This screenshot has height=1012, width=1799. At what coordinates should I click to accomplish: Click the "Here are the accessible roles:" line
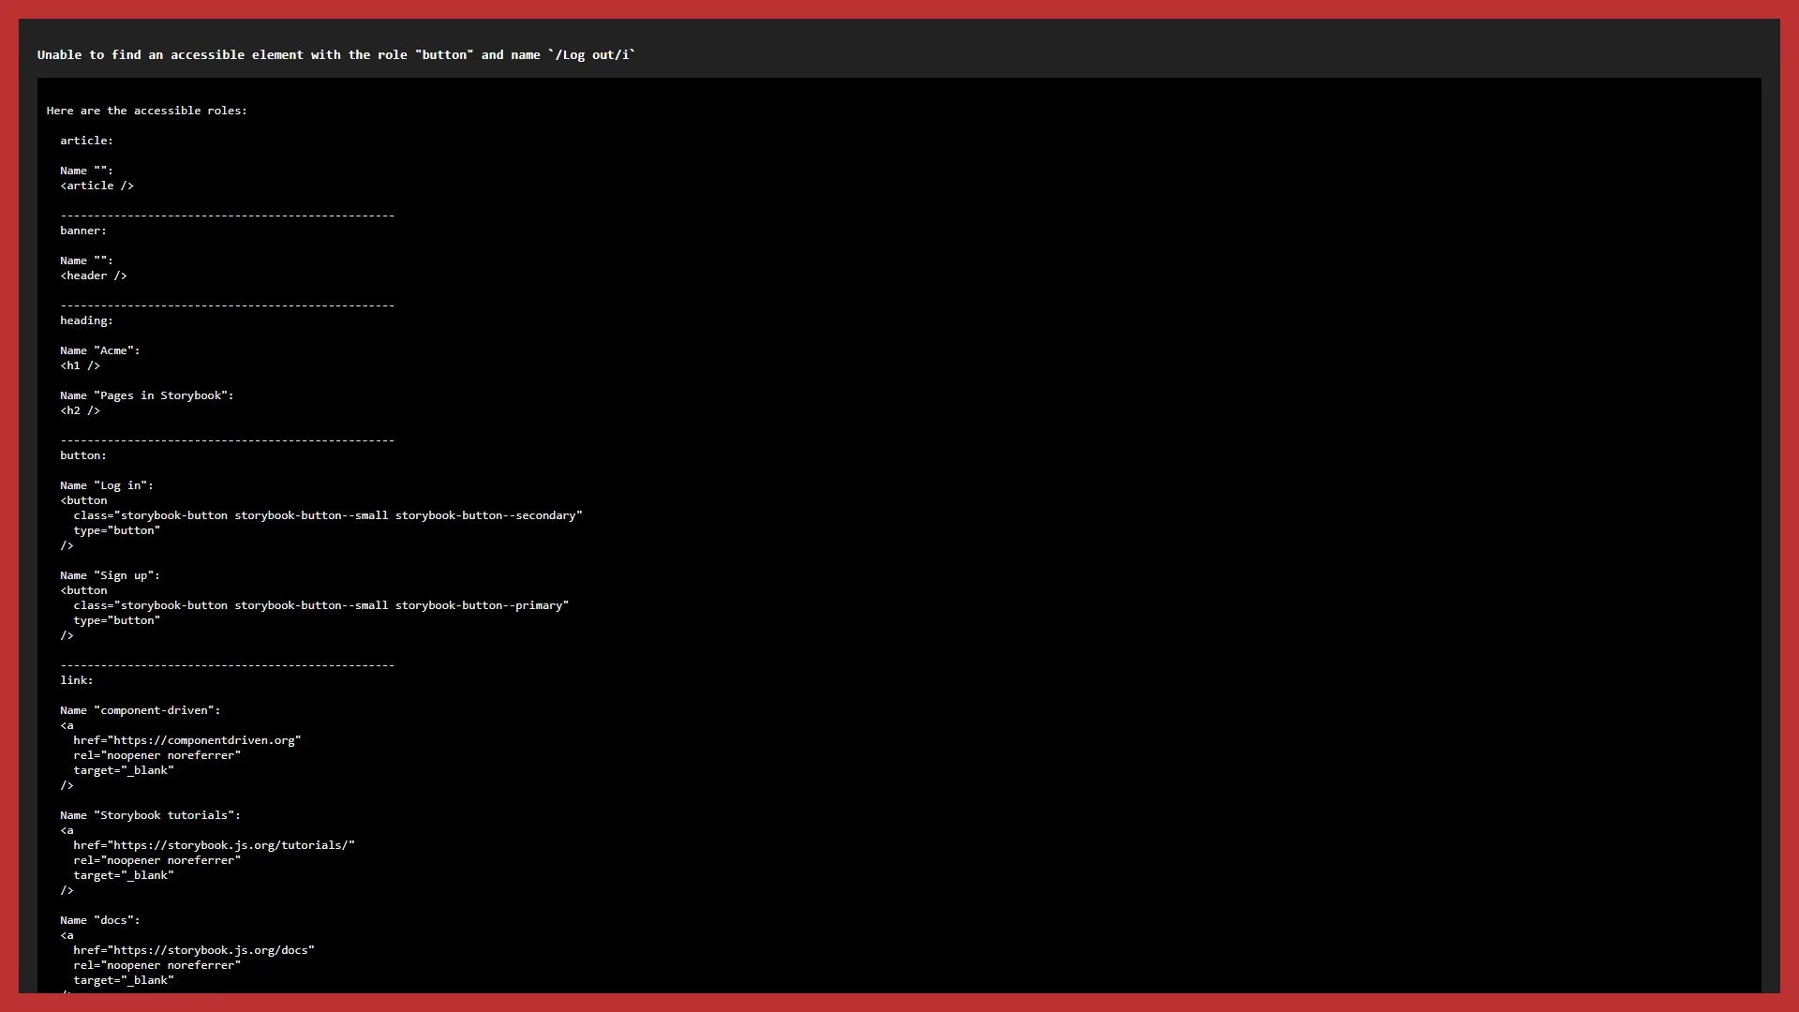(x=147, y=111)
